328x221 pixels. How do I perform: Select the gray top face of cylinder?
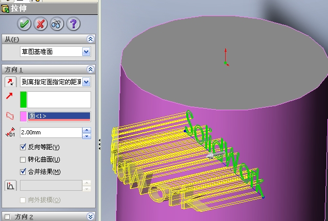224,63
